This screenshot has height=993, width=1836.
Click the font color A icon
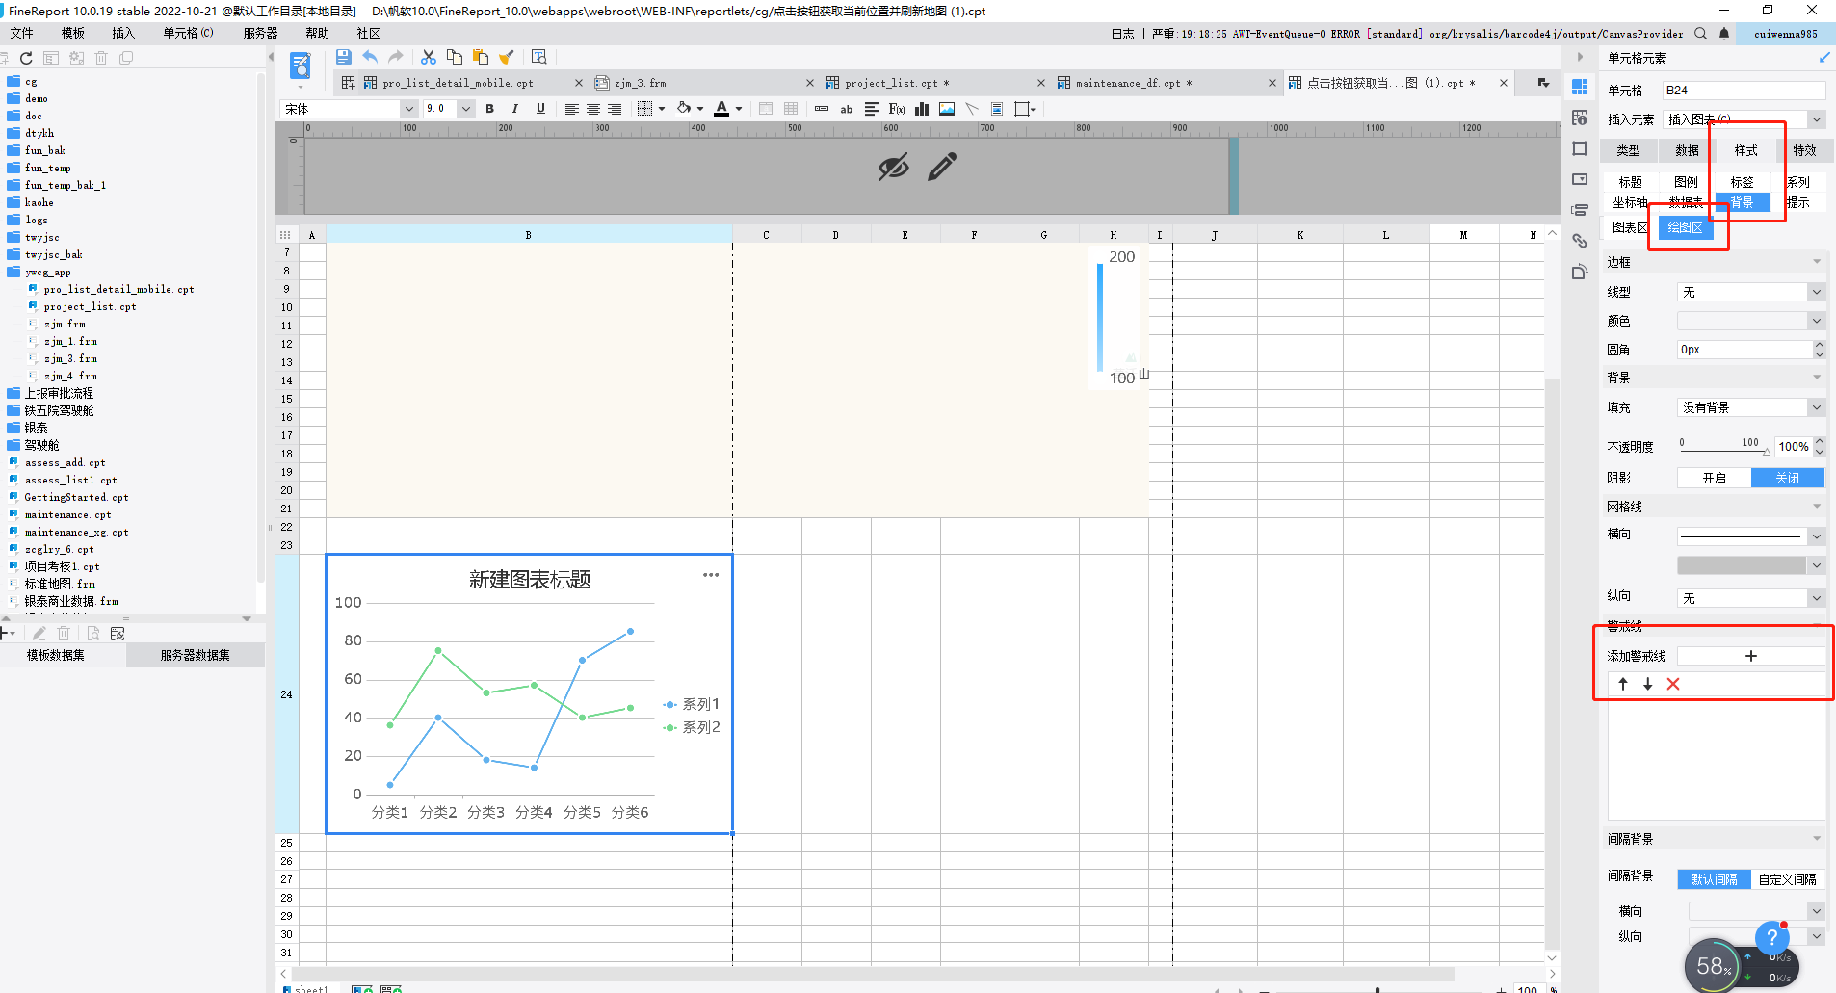(x=721, y=109)
